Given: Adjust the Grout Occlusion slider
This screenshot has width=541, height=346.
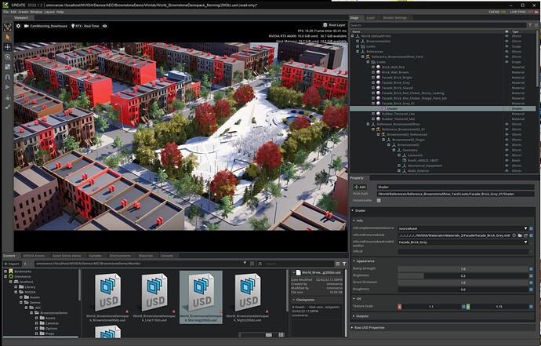Looking at the screenshot, I should (x=463, y=282).
